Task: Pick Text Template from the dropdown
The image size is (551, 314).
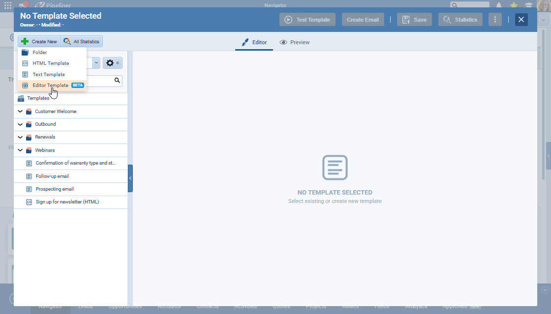Action: point(49,75)
